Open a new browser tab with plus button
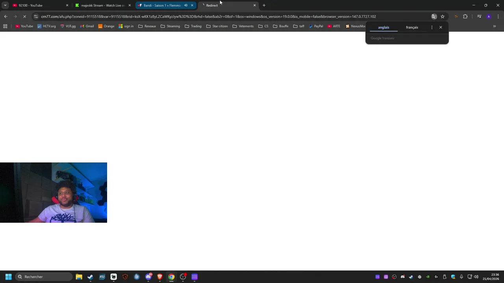 [x=264, y=6]
